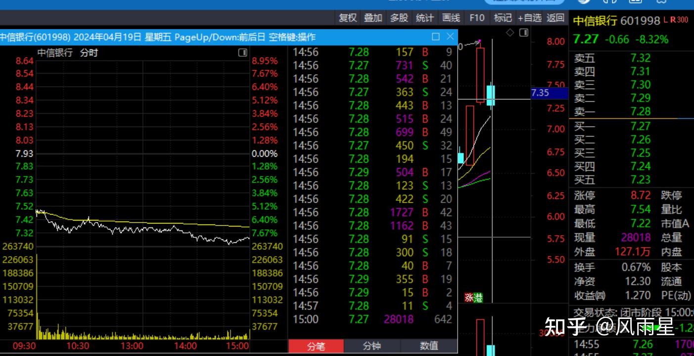
Task: Select 标记 mark option
Action: coord(503,18)
